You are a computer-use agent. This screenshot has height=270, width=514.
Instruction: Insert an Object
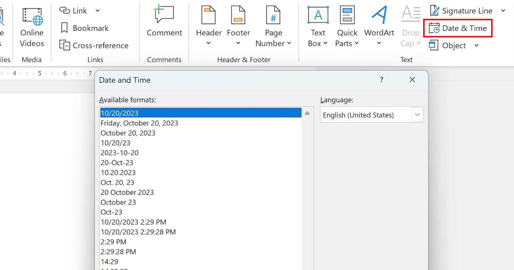(x=454, y=45)
